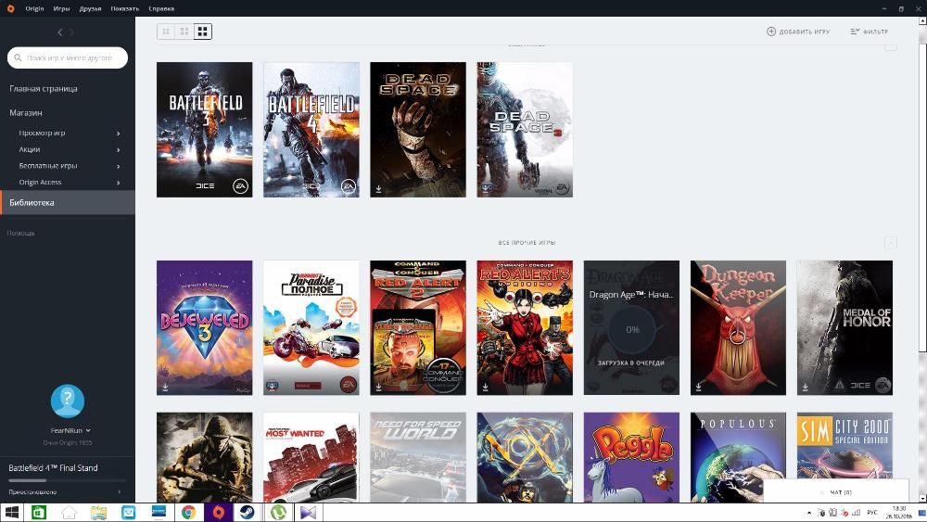The image size is (927, 522).
Task: Select Библиотека in the sidebar
Action: click(x=68, y=203)
